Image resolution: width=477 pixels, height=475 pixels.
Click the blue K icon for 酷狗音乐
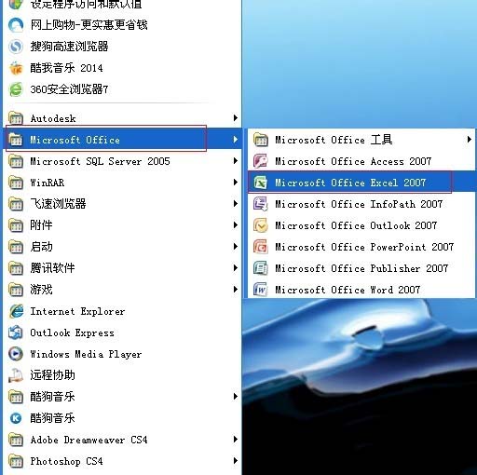click(16, 418)
